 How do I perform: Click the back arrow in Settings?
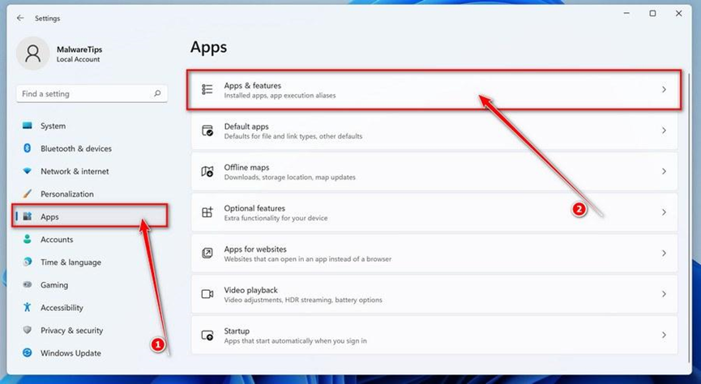[x=20, y=18]
